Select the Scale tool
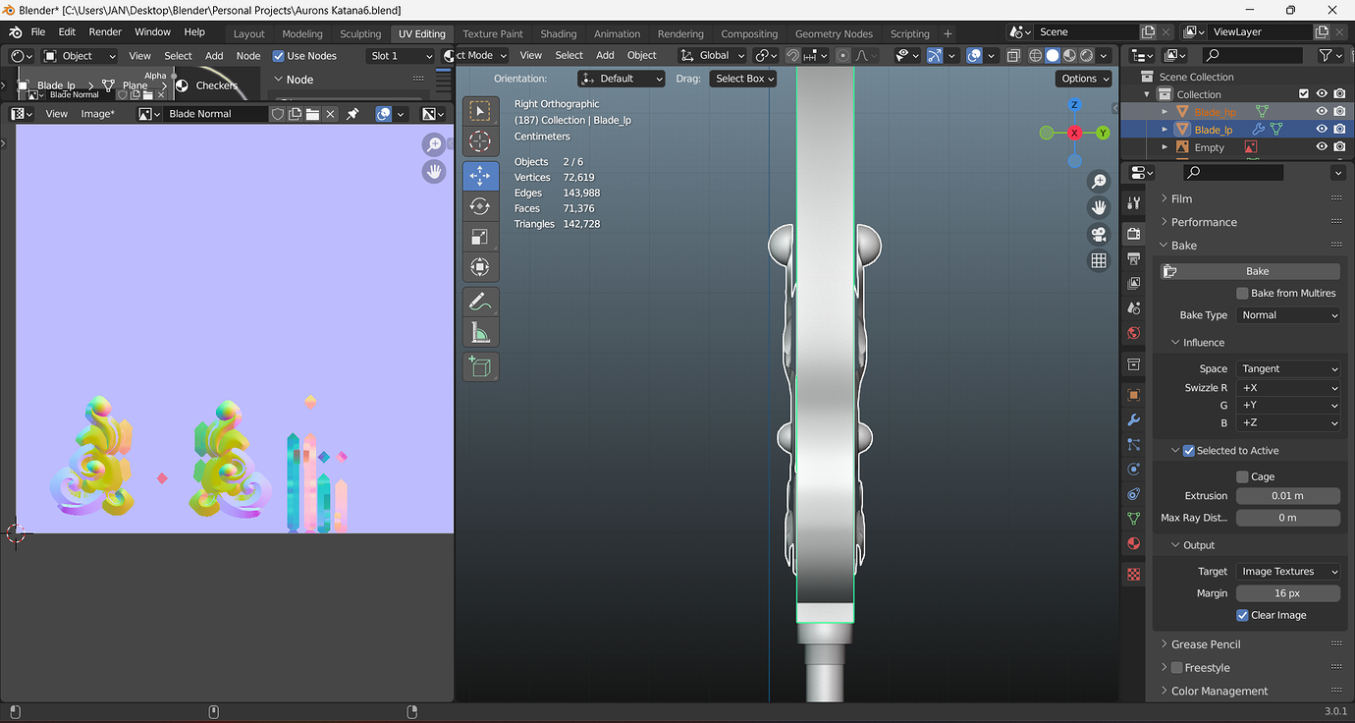1355x723 pixels. [x=480, y=237]
